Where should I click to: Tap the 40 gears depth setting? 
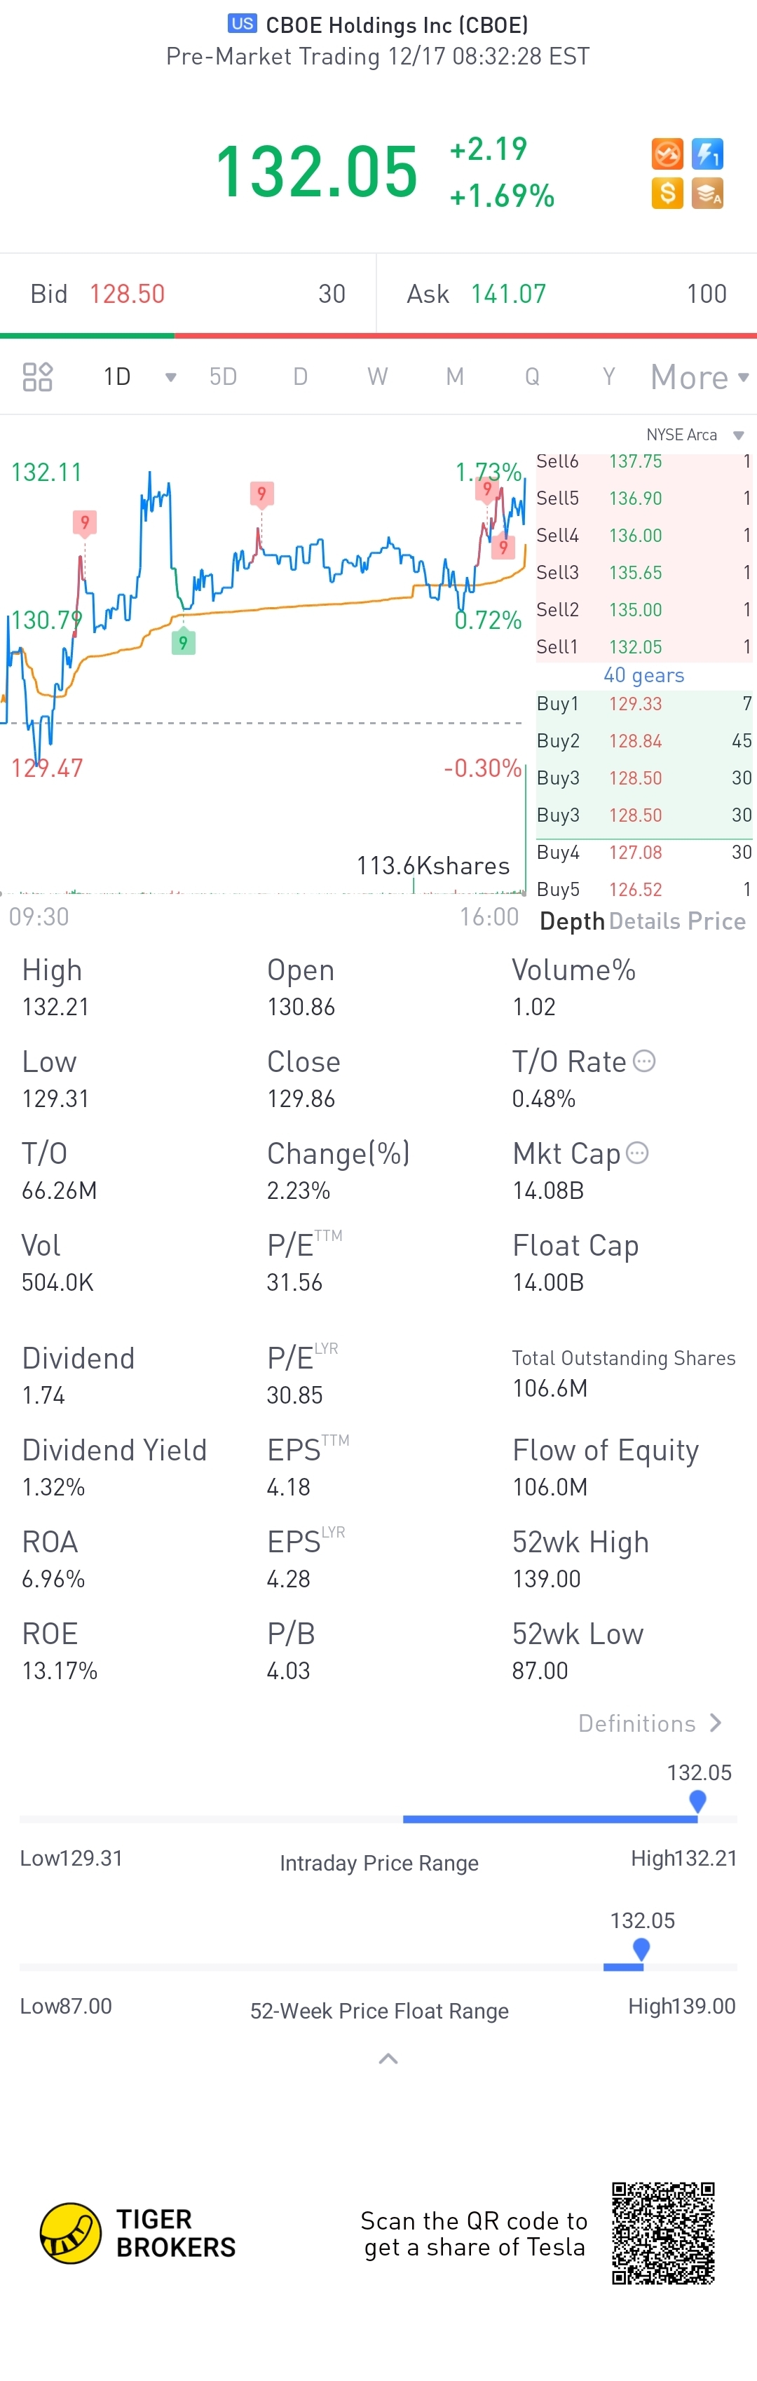(643, 674)
